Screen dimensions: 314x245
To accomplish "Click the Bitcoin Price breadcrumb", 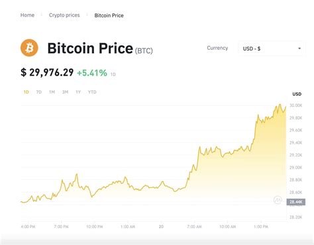I will tap(109, 15).
